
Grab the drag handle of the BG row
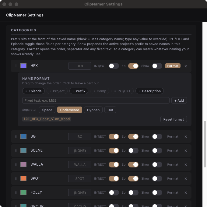pos(16,136)
